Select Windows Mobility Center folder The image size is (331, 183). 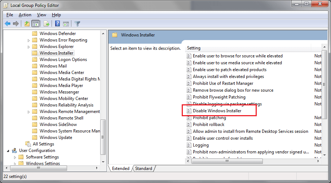tap(64, 99)
